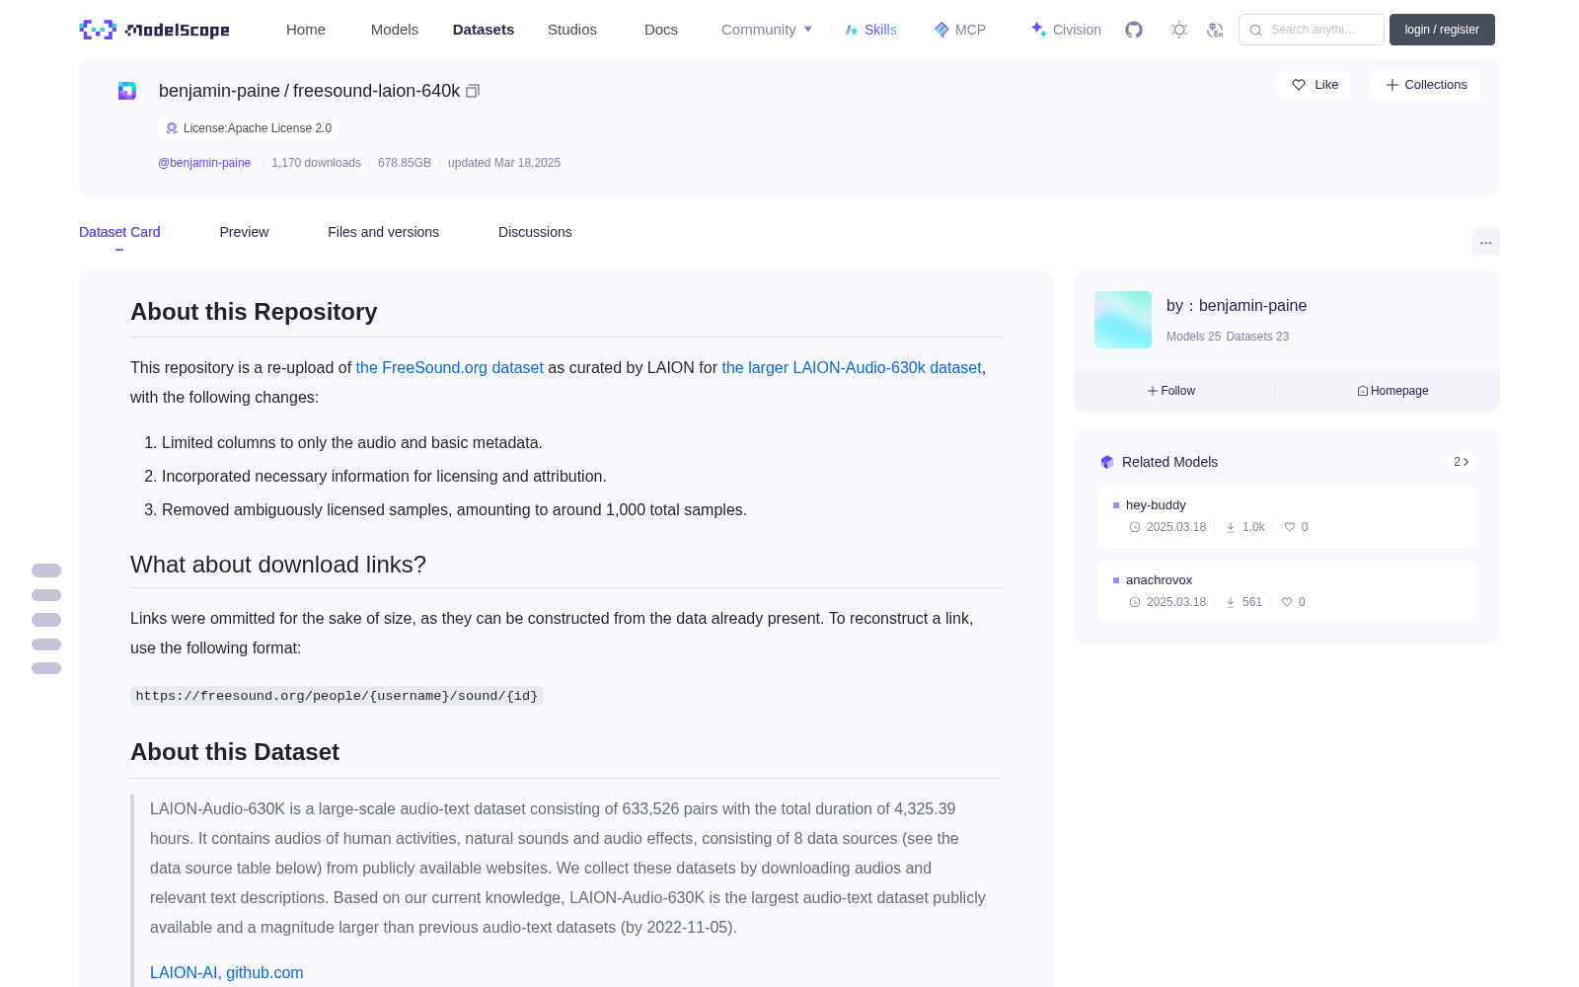Switch to the Files and versions tab

click(383, 232)
